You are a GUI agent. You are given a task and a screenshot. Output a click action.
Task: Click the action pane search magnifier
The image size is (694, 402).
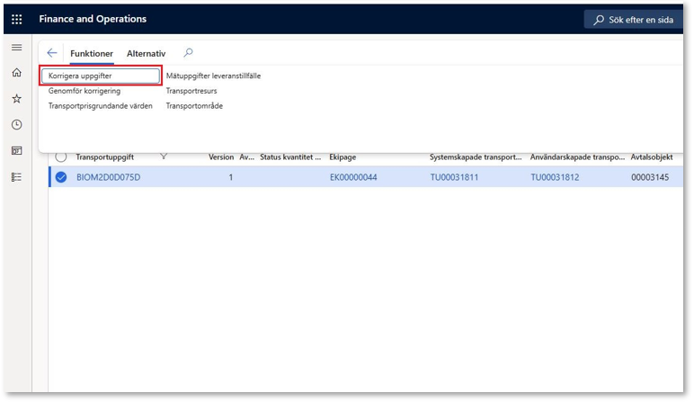click(x=188, y=53)
